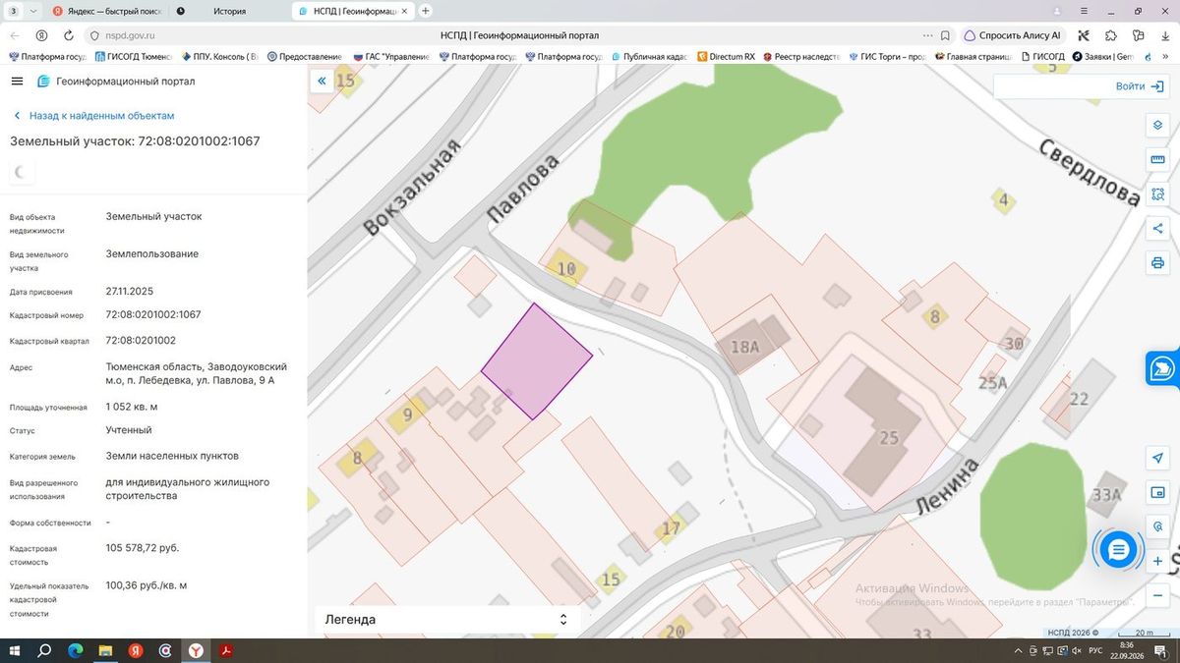Go back to found objects list
The image size is (1180, 663).
click(x=93, y=115)
